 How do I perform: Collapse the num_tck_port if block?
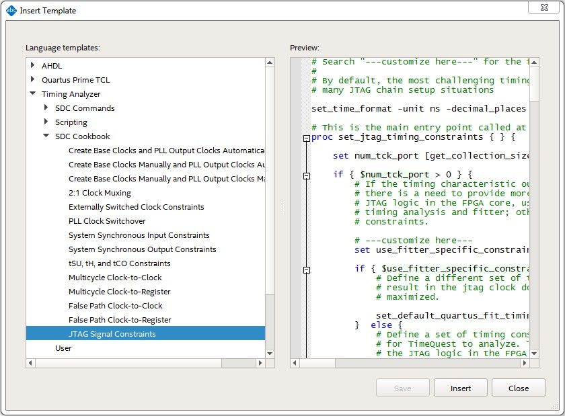coord(306,174)
